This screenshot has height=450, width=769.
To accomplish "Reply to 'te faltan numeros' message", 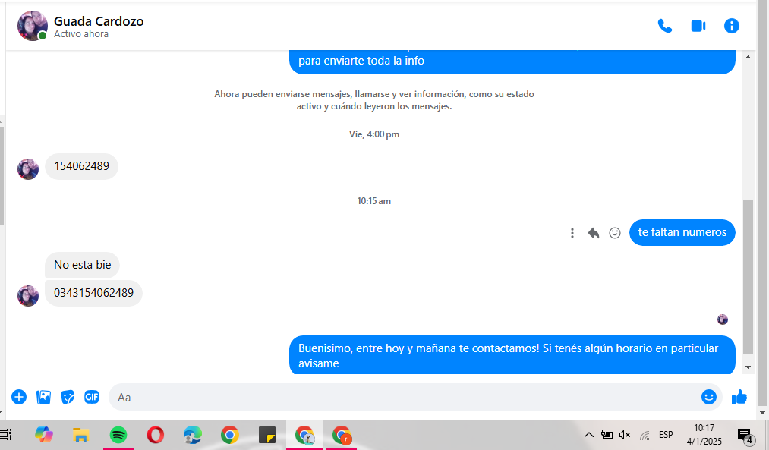I will [x=594, y=233].
